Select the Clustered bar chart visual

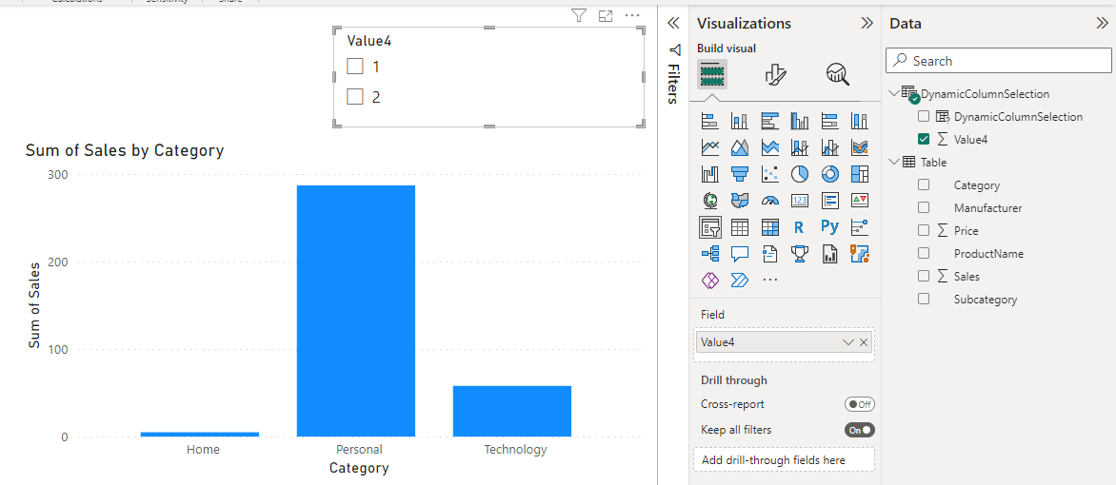coord(769,121)
